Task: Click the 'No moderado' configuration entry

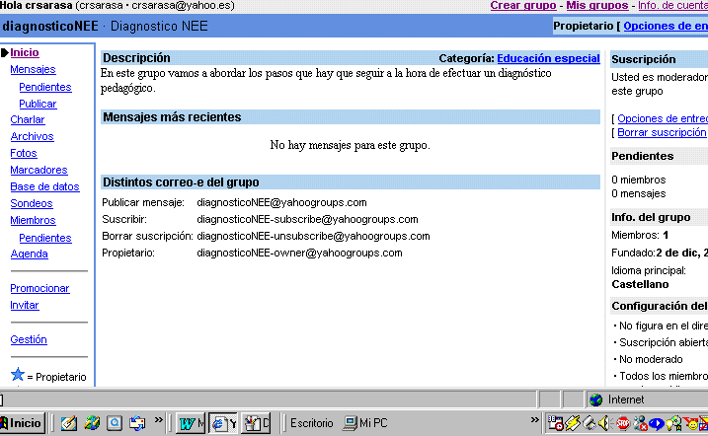Action: pyautogui.click(x=650, y=359)
